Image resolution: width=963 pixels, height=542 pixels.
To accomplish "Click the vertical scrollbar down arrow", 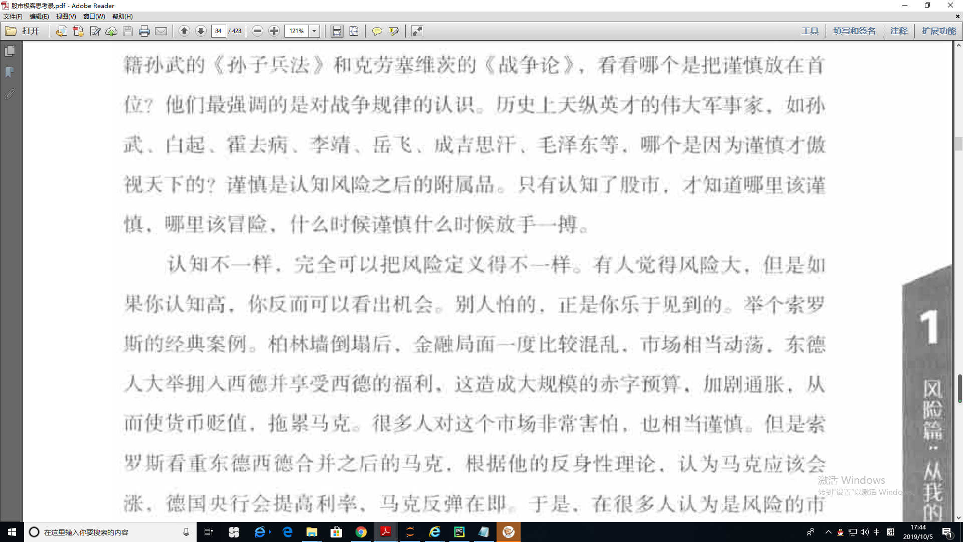I will pos(958,517).
